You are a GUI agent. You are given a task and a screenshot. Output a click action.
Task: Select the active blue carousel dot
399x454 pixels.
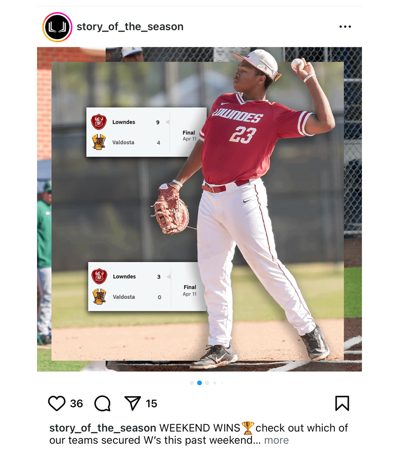coord(199,383)
